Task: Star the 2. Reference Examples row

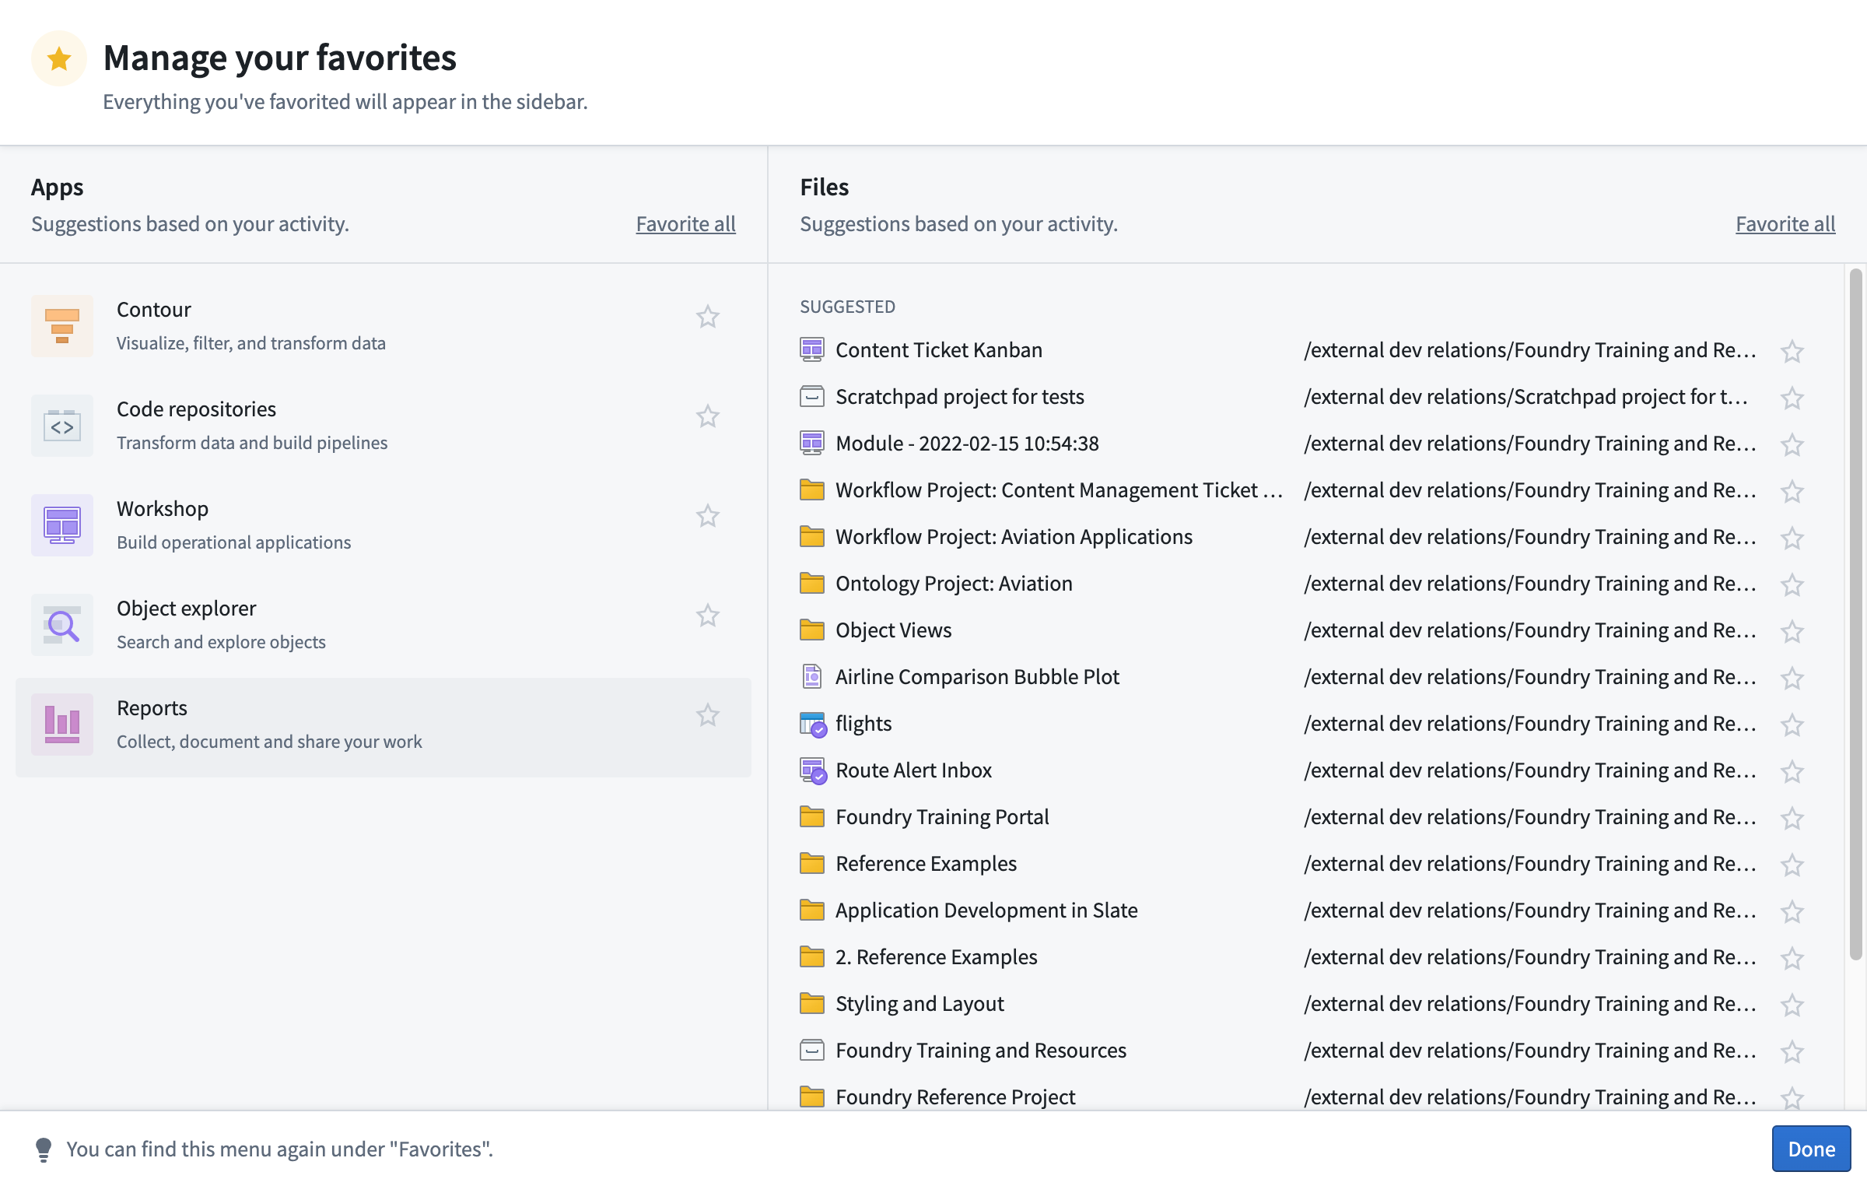Action: point(1792,958)
